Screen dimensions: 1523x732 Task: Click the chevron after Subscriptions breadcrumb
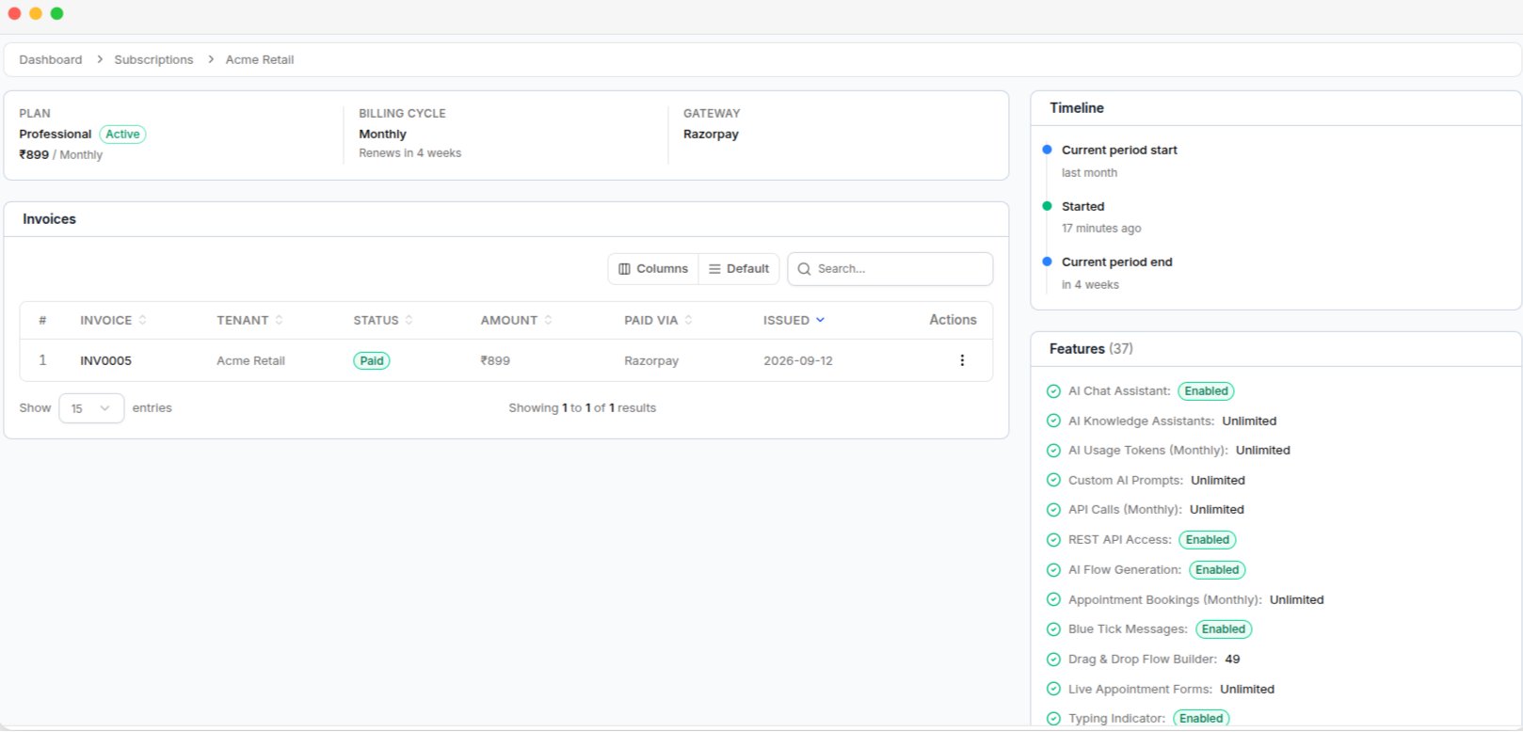point(210,59)
